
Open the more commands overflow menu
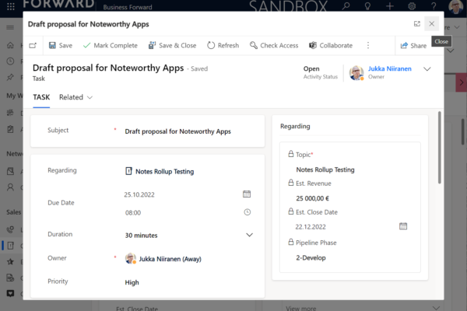point(368,46)
